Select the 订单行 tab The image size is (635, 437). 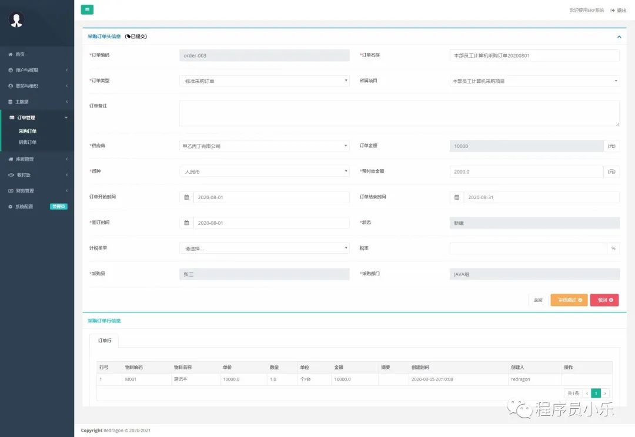point(104,341)
